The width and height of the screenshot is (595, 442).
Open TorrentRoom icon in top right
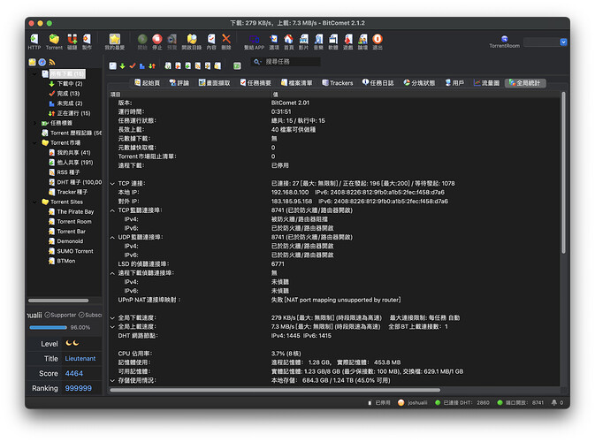click(504, 42)
